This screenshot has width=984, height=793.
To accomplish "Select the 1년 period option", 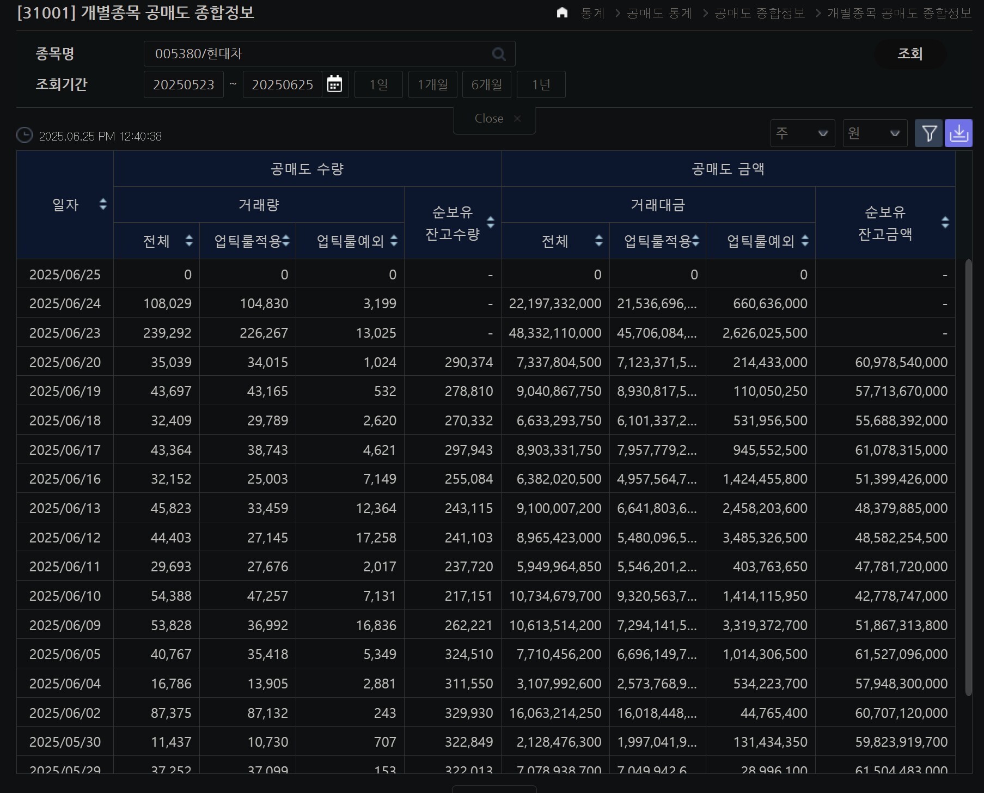I will 541,84.
